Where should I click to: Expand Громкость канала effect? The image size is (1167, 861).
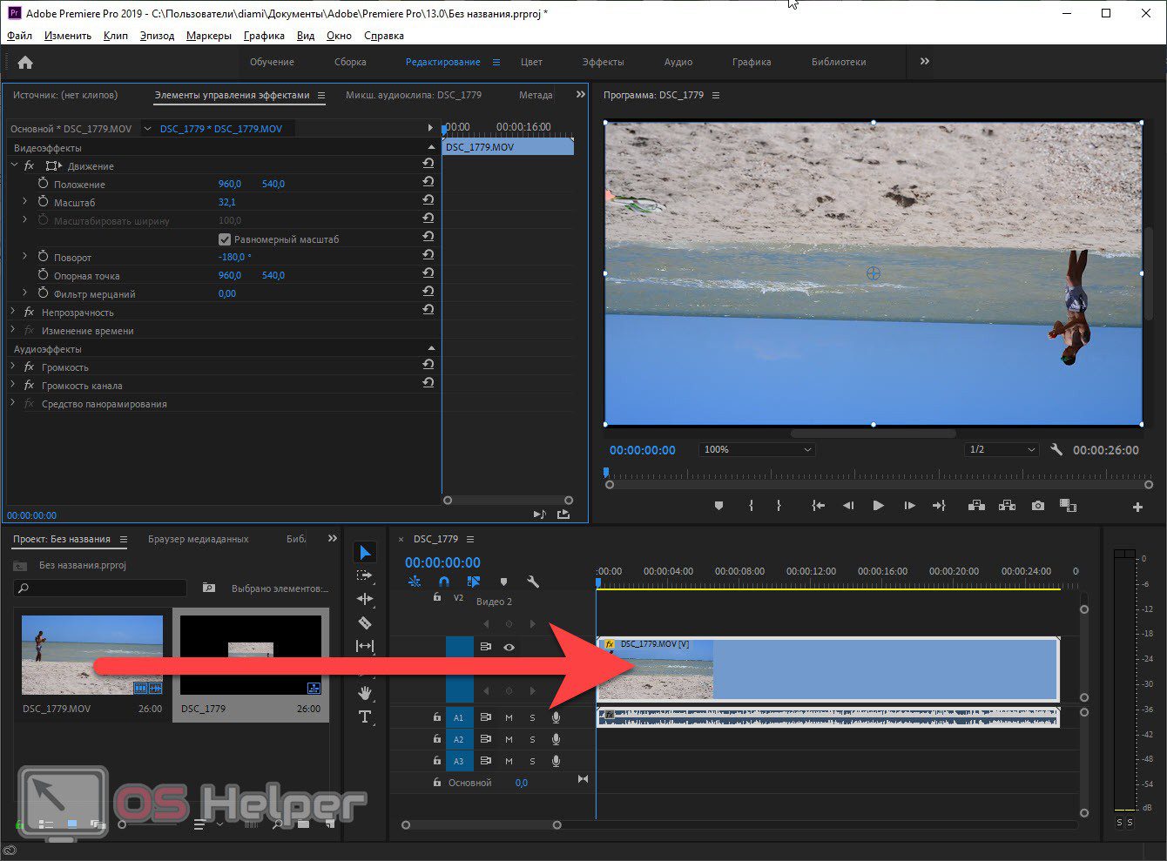click(x=14, y=385)
